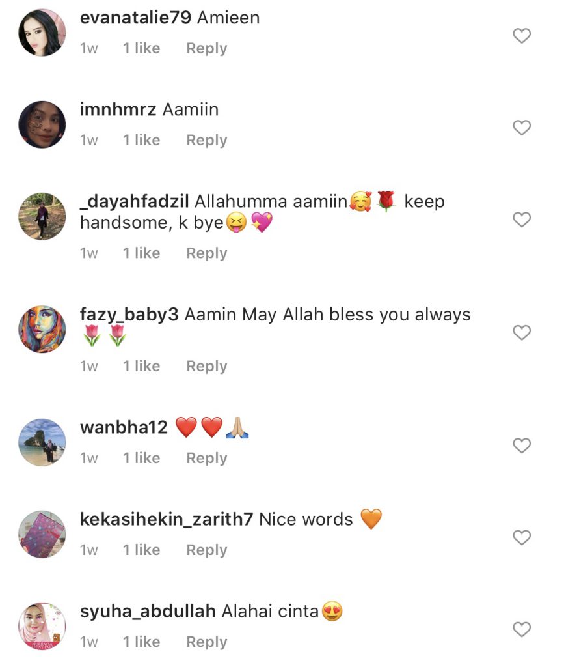Reply to _dayahfadzil's comment
This screenshot has height=667, width=564.
click(x=207, y=253)
